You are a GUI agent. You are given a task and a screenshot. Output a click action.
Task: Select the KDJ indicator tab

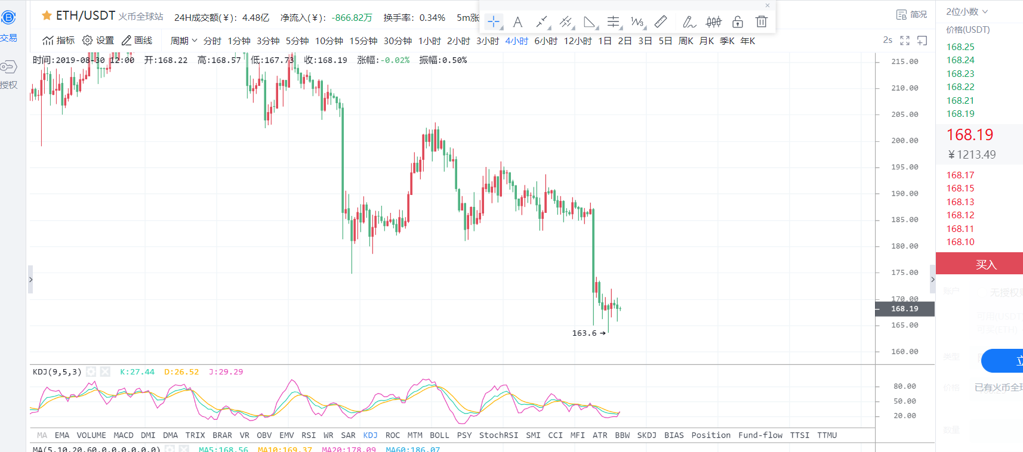click(x=370, y=435)
